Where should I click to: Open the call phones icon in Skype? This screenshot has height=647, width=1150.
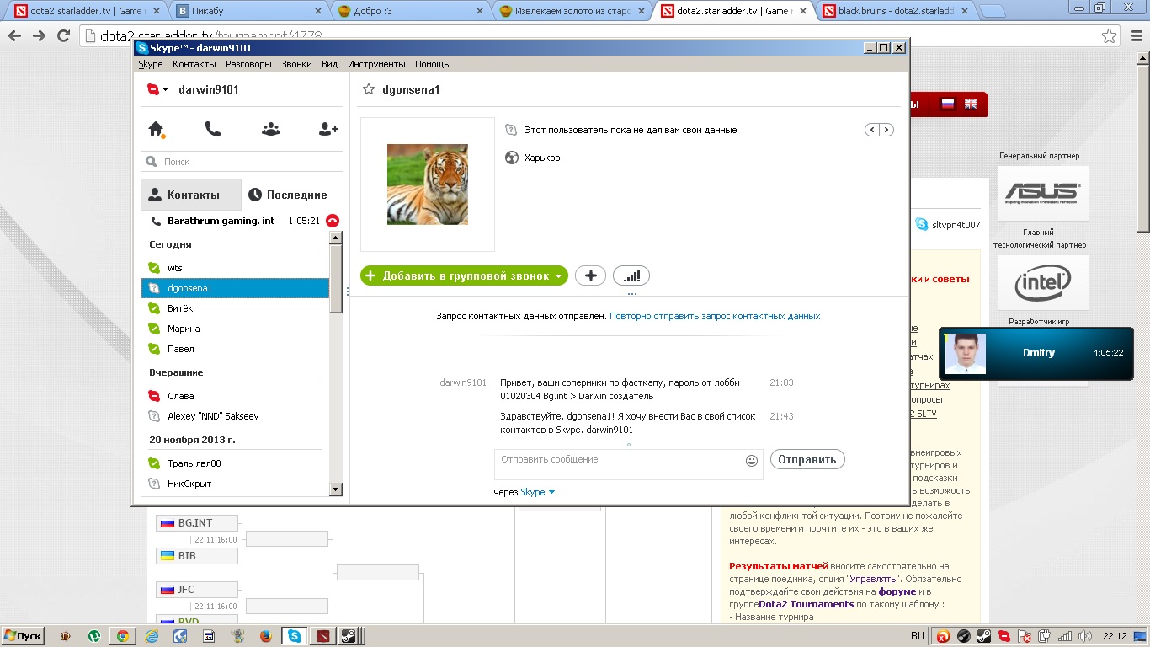click(213, 129)
